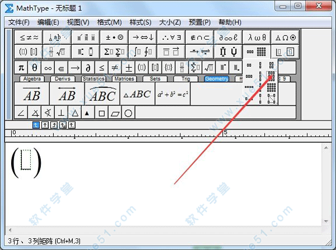The image size is (336, 250).
Task: Insert the infinity symbol from small bar
Action: point(48,68)
